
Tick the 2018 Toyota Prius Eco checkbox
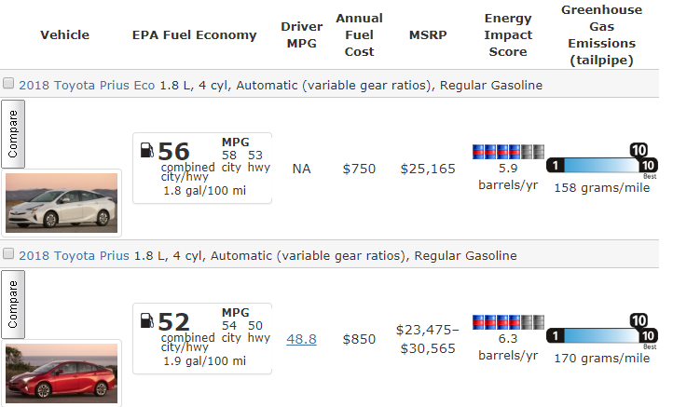pyautogui.click(x=8, y=84)
